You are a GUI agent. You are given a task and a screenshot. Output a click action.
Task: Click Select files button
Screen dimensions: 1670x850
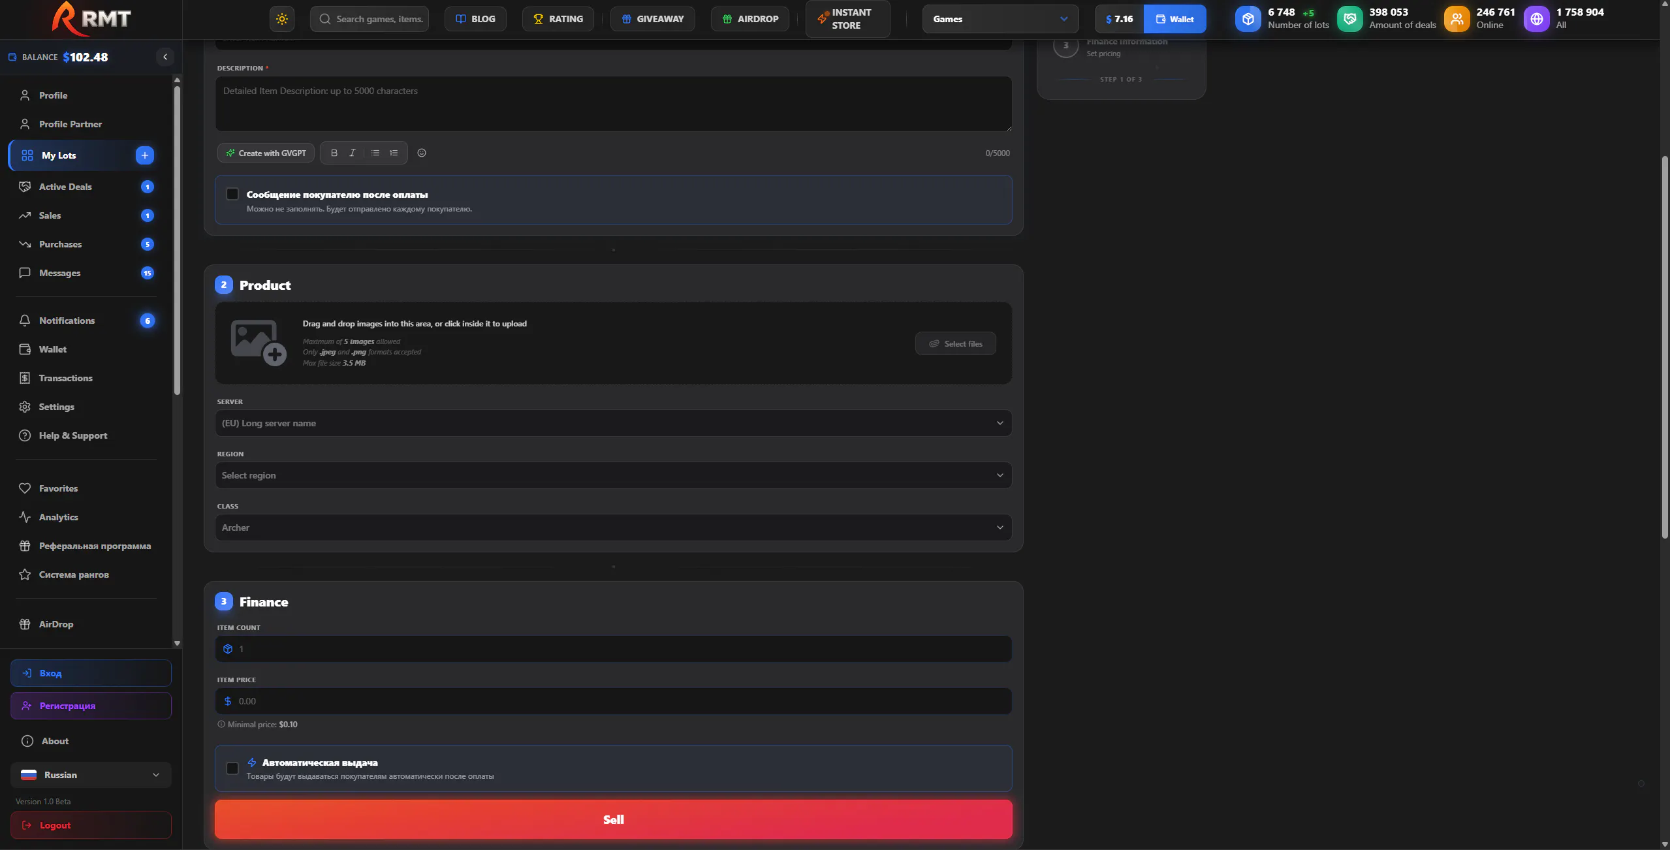click(x=955, y=344)
